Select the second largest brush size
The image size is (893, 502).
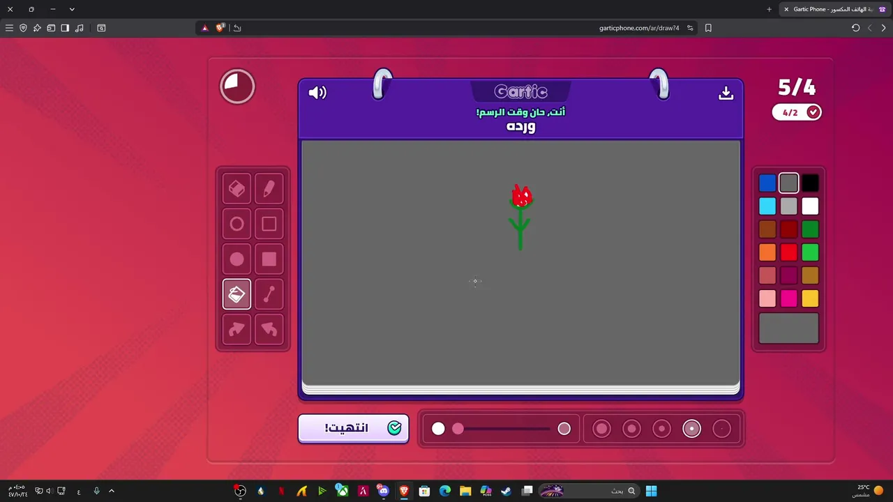click(631, 429)
